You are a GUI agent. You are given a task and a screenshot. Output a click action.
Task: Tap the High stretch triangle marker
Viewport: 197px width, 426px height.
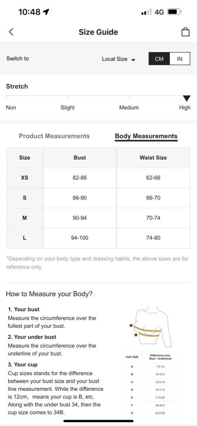click(x=187, y=98)
